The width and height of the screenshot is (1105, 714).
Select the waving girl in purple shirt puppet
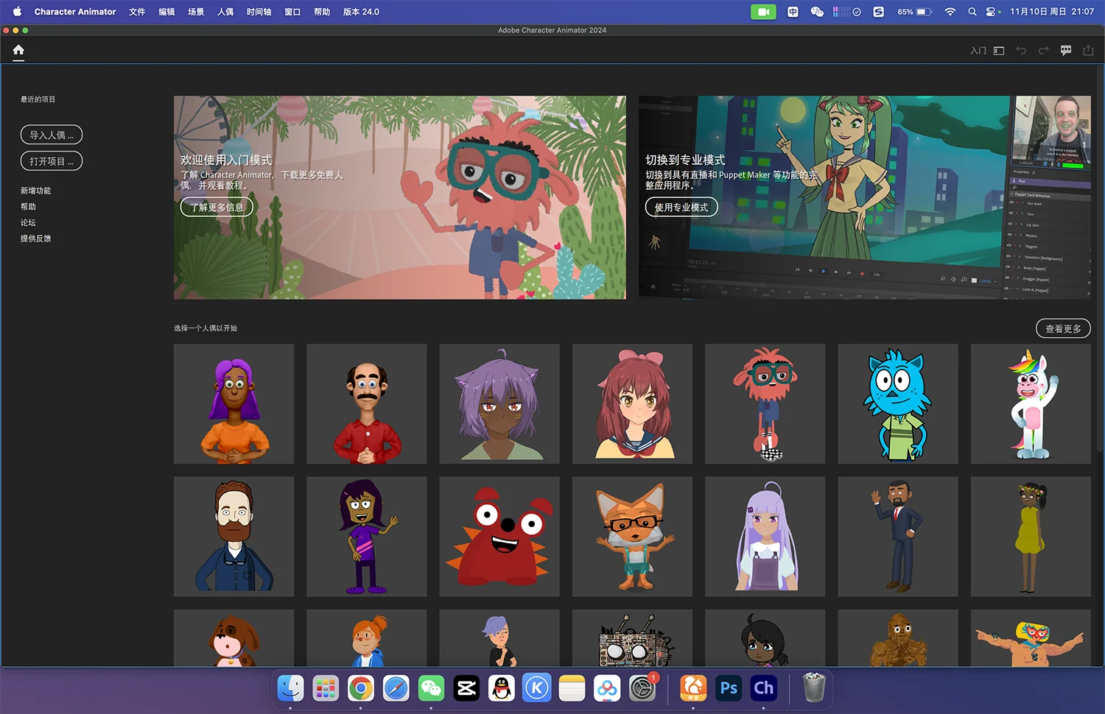367,537
